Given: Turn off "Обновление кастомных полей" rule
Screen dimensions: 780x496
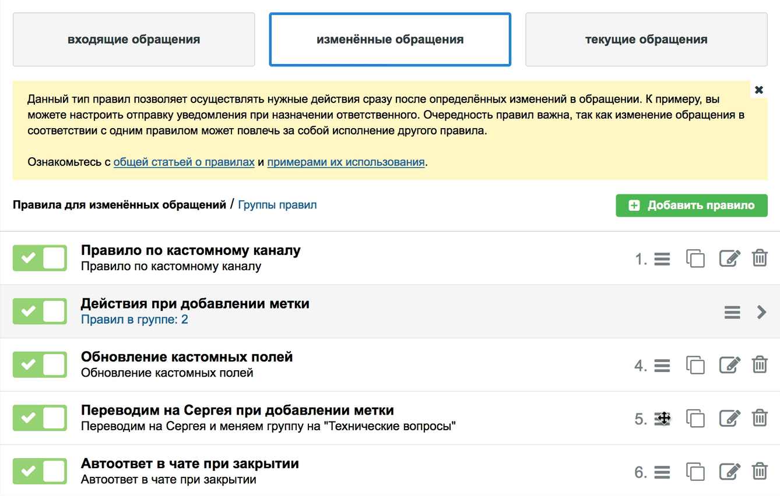Looking at the screenshot, I should click(40, 365).
